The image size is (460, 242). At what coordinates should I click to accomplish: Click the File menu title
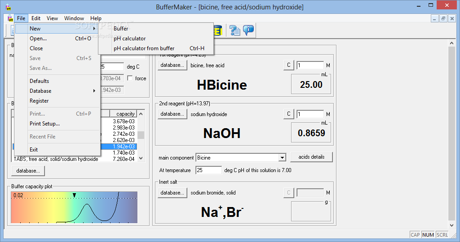(21, 18)
